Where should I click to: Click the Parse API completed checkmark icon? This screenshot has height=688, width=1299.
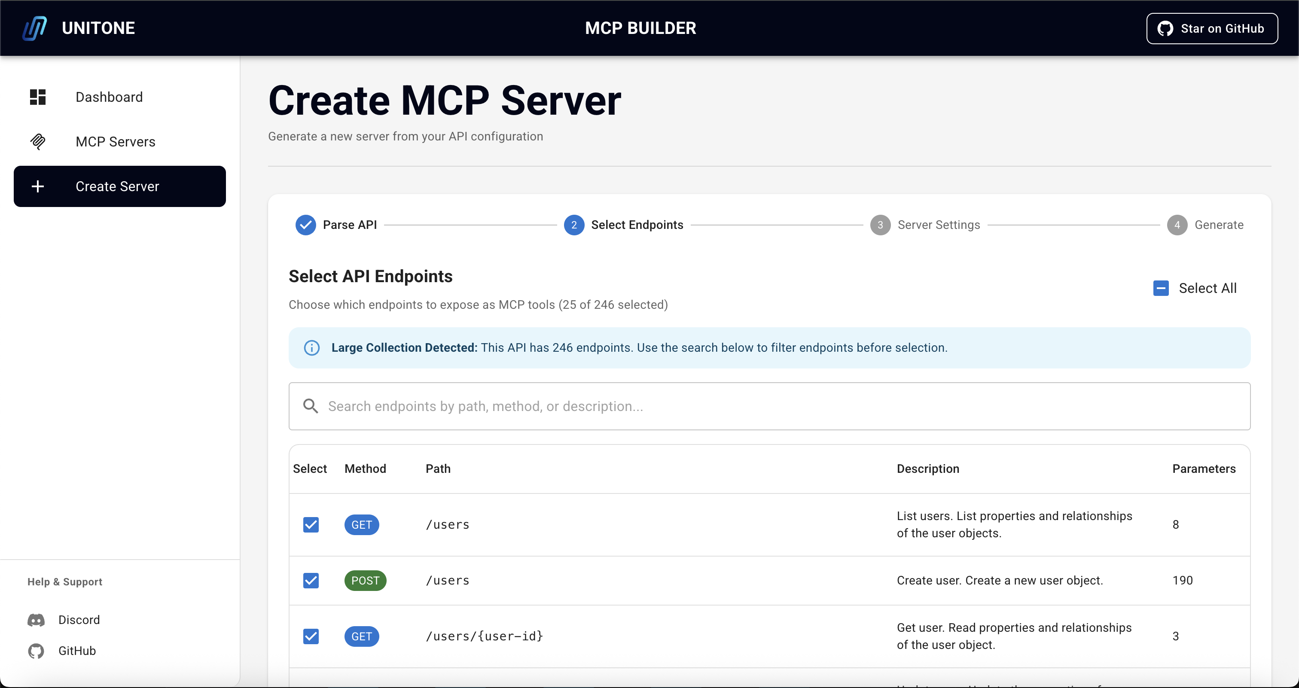tap(305, 225)
